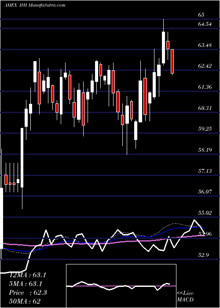Click the 64.54 price axis label
The image size is (220, 308).
click(205, 24)
